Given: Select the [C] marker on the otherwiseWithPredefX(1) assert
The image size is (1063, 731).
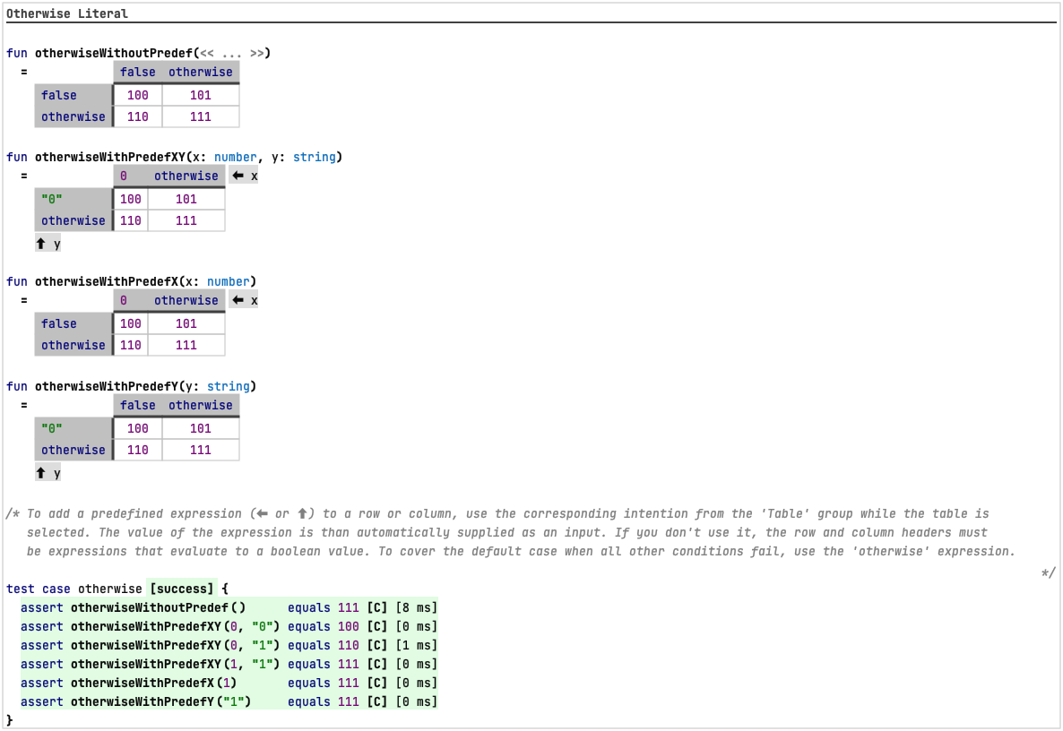Looking at the screenshot, I should click(x=377, y=684).
